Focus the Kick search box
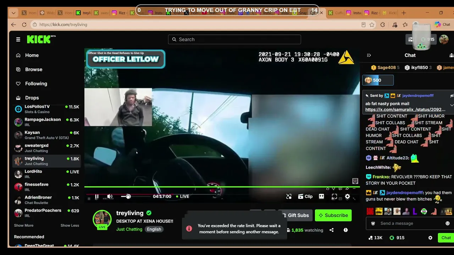Image resolution: width=454 pixels, height=255 pixels. 234,39
